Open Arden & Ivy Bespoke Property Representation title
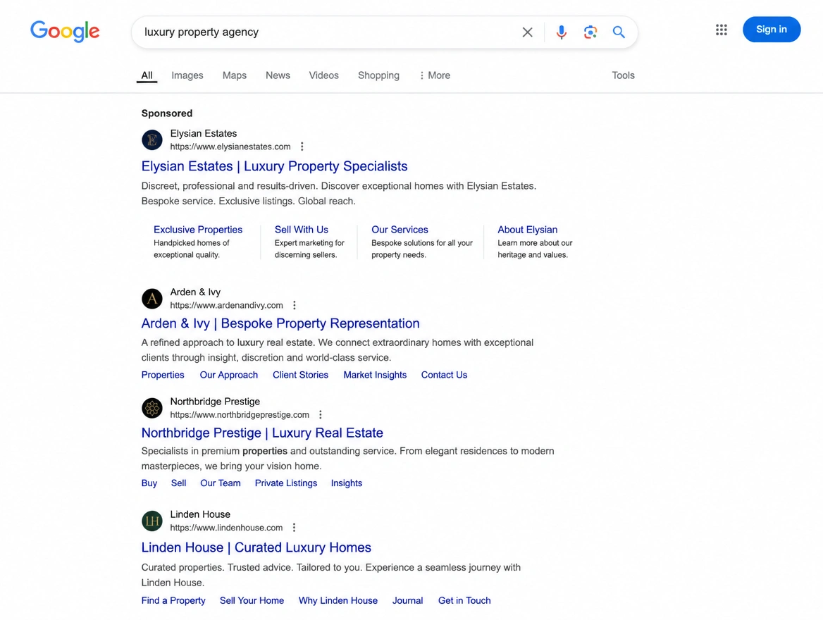823x620 pixels. (x=280, y=323)
